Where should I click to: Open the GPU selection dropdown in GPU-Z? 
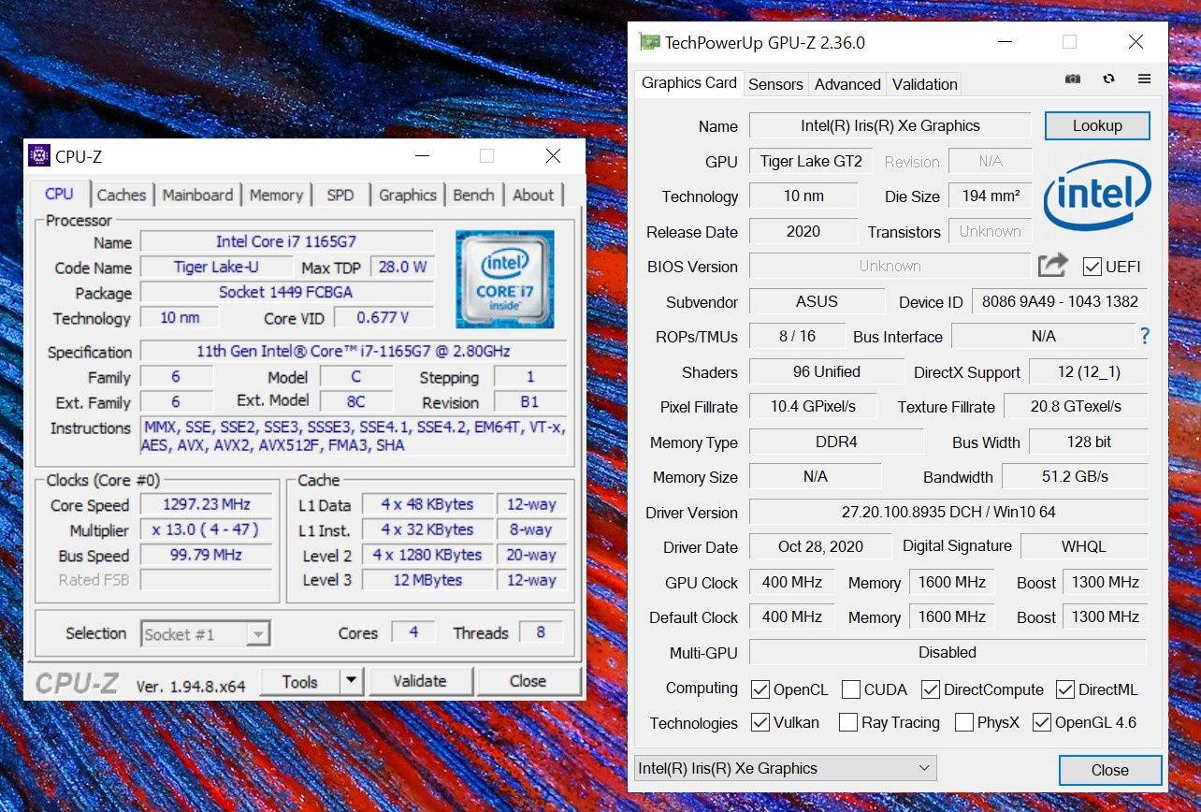pos(785,768)
